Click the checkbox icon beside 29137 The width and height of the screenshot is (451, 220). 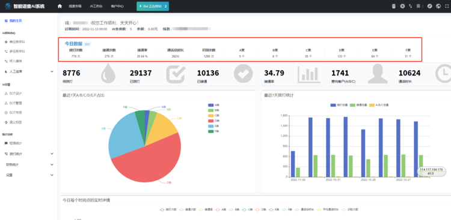176,74
